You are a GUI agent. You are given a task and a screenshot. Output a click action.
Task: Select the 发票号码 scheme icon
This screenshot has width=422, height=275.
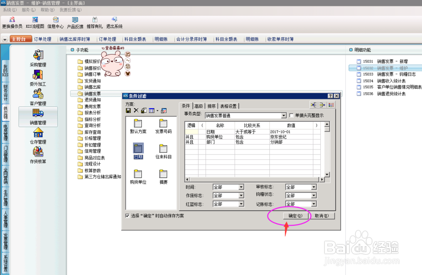(163, 126)
